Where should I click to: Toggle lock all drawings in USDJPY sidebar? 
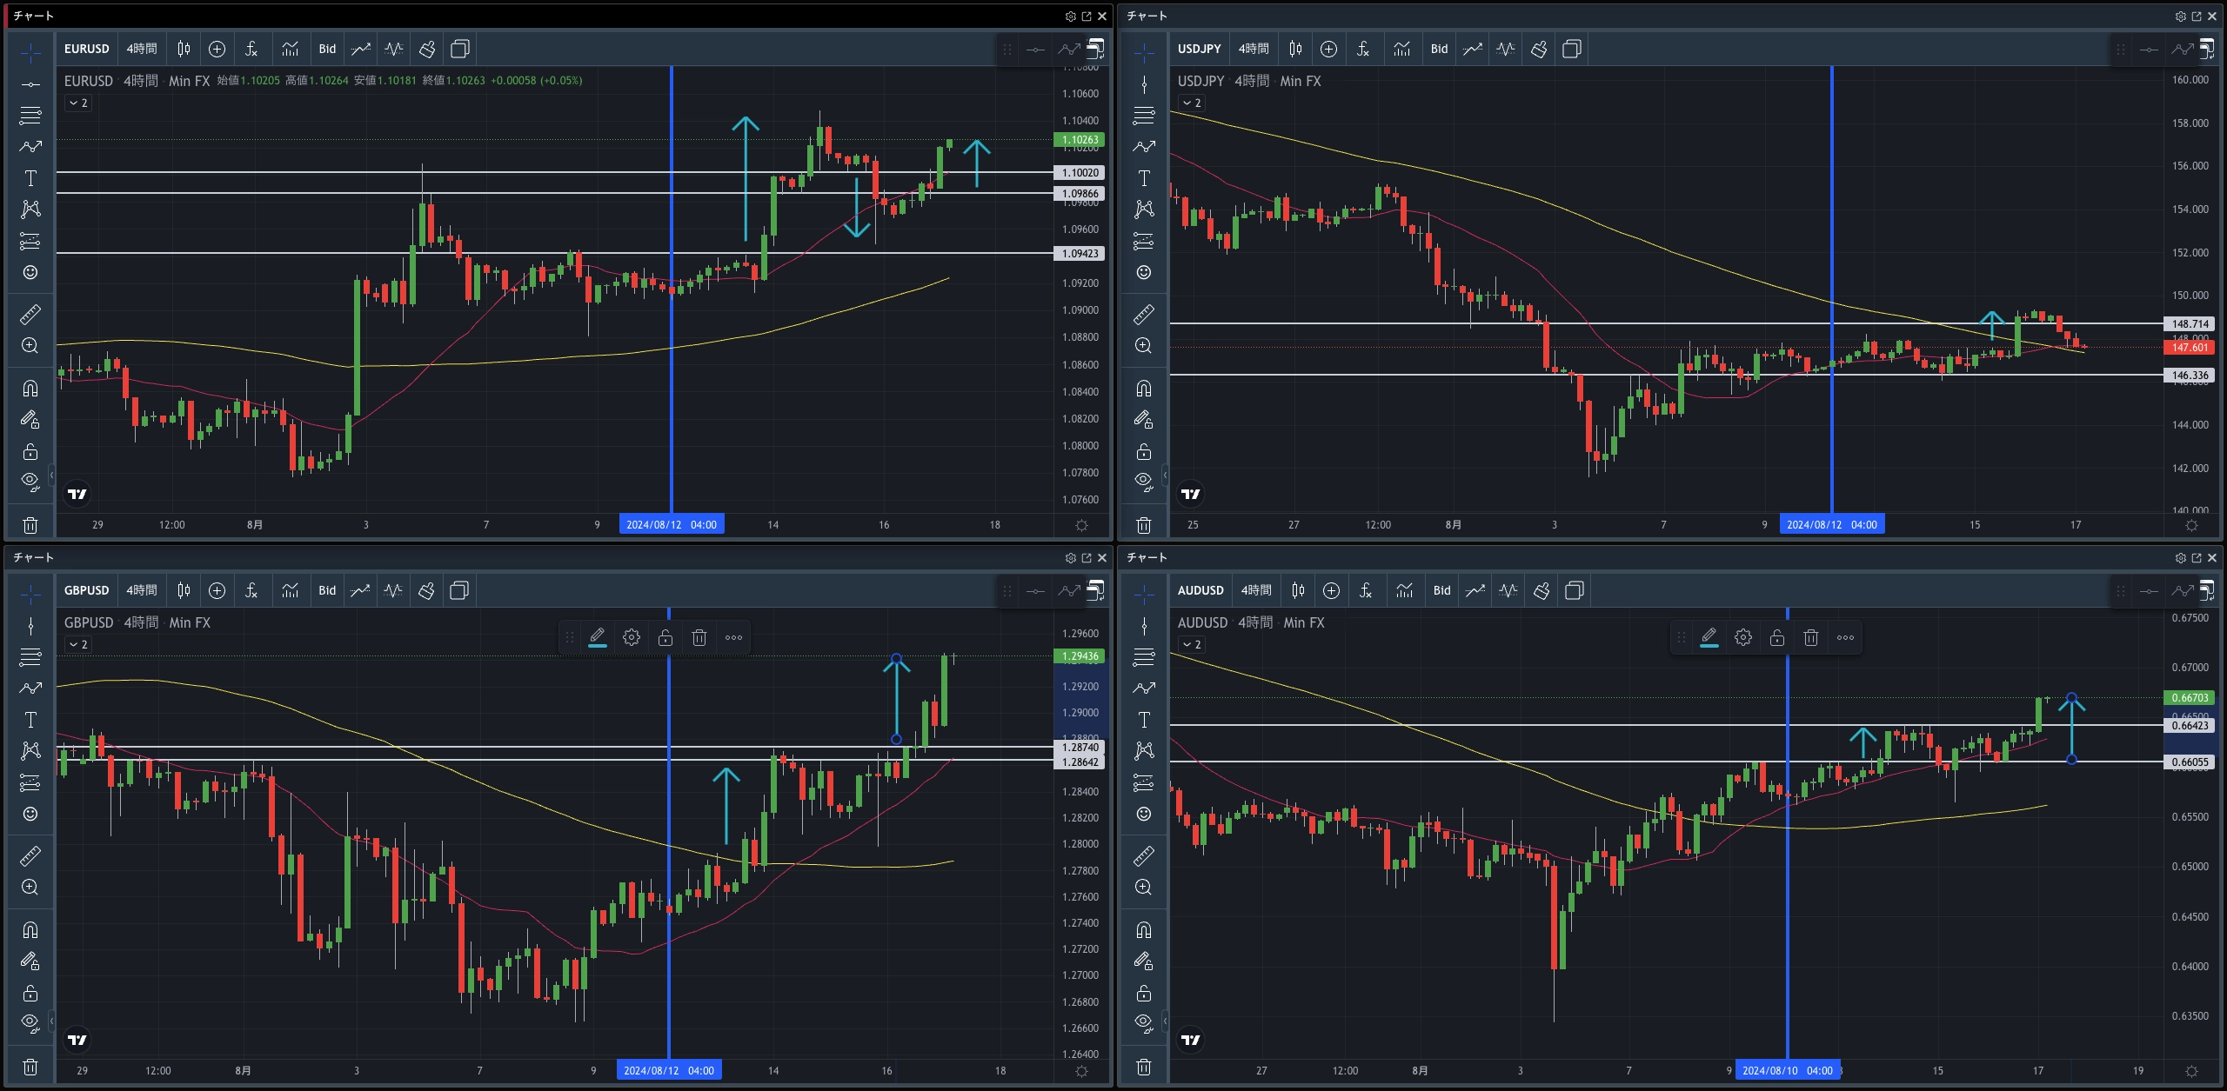1144,451
